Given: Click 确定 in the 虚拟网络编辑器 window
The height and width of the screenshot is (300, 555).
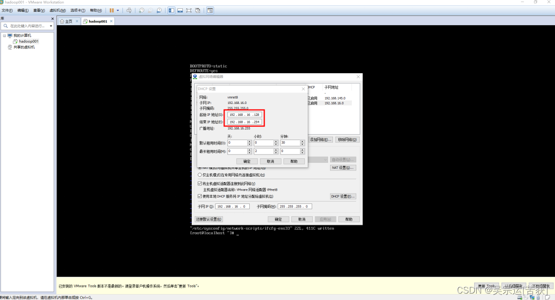Looking at the screenshot, I should click(278, 219).
